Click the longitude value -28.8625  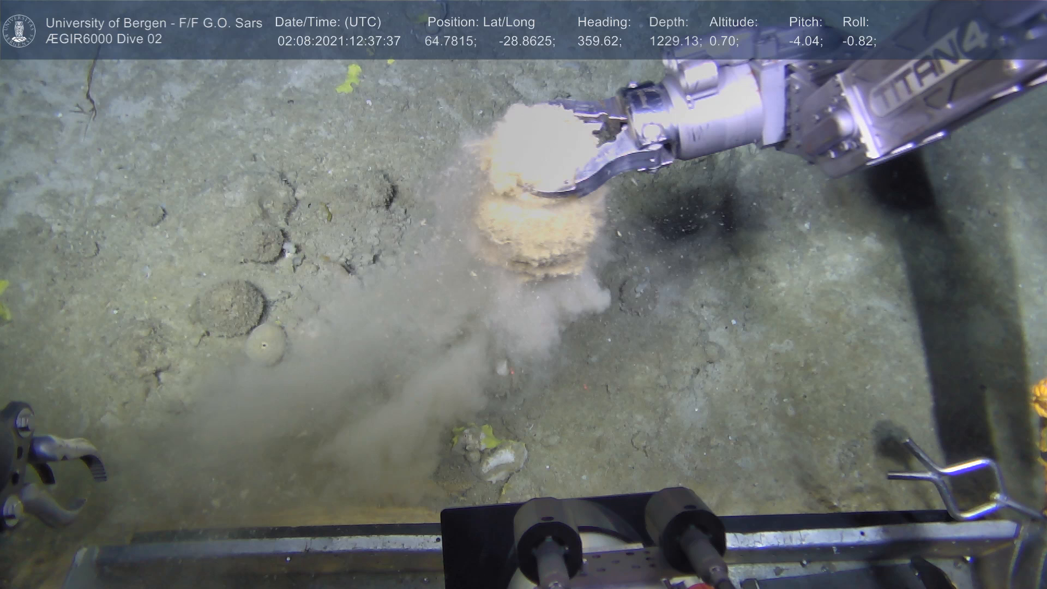527,41
